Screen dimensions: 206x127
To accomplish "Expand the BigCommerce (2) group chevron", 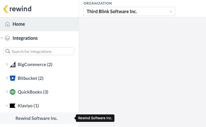I will tap(7, 64).
